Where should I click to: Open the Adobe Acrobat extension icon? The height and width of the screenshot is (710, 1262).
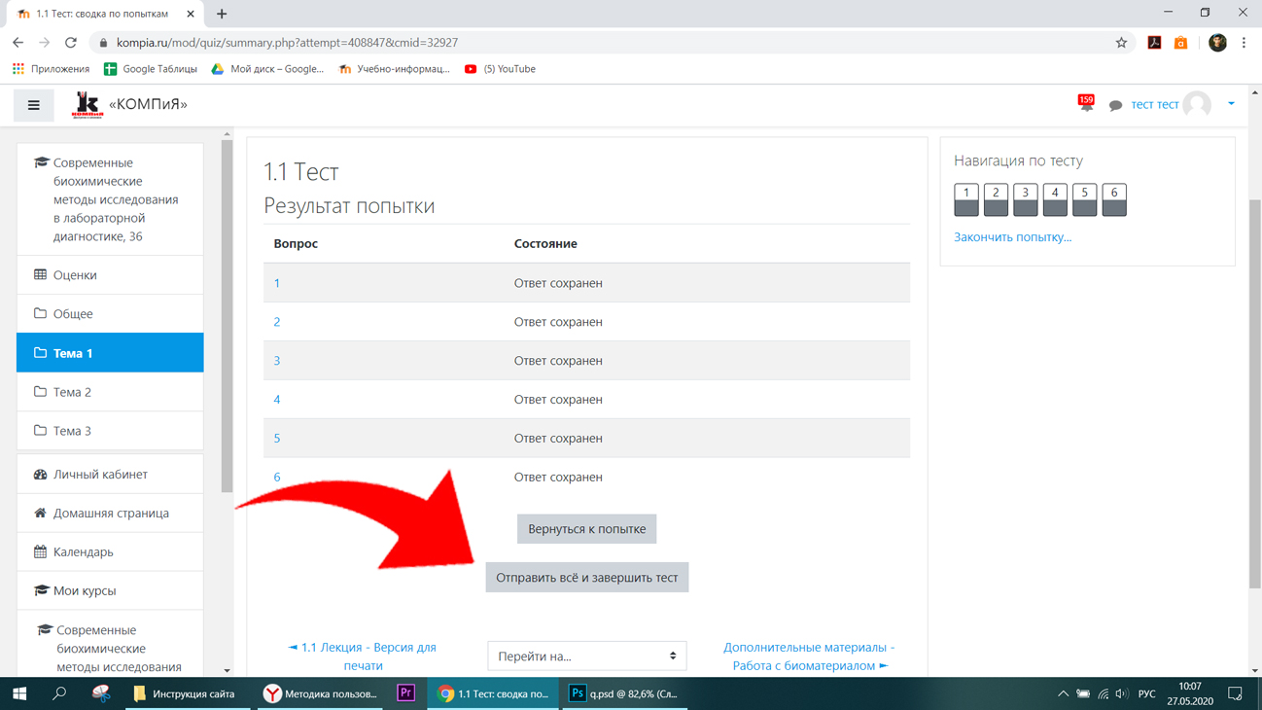click(x=1154, y=43)
